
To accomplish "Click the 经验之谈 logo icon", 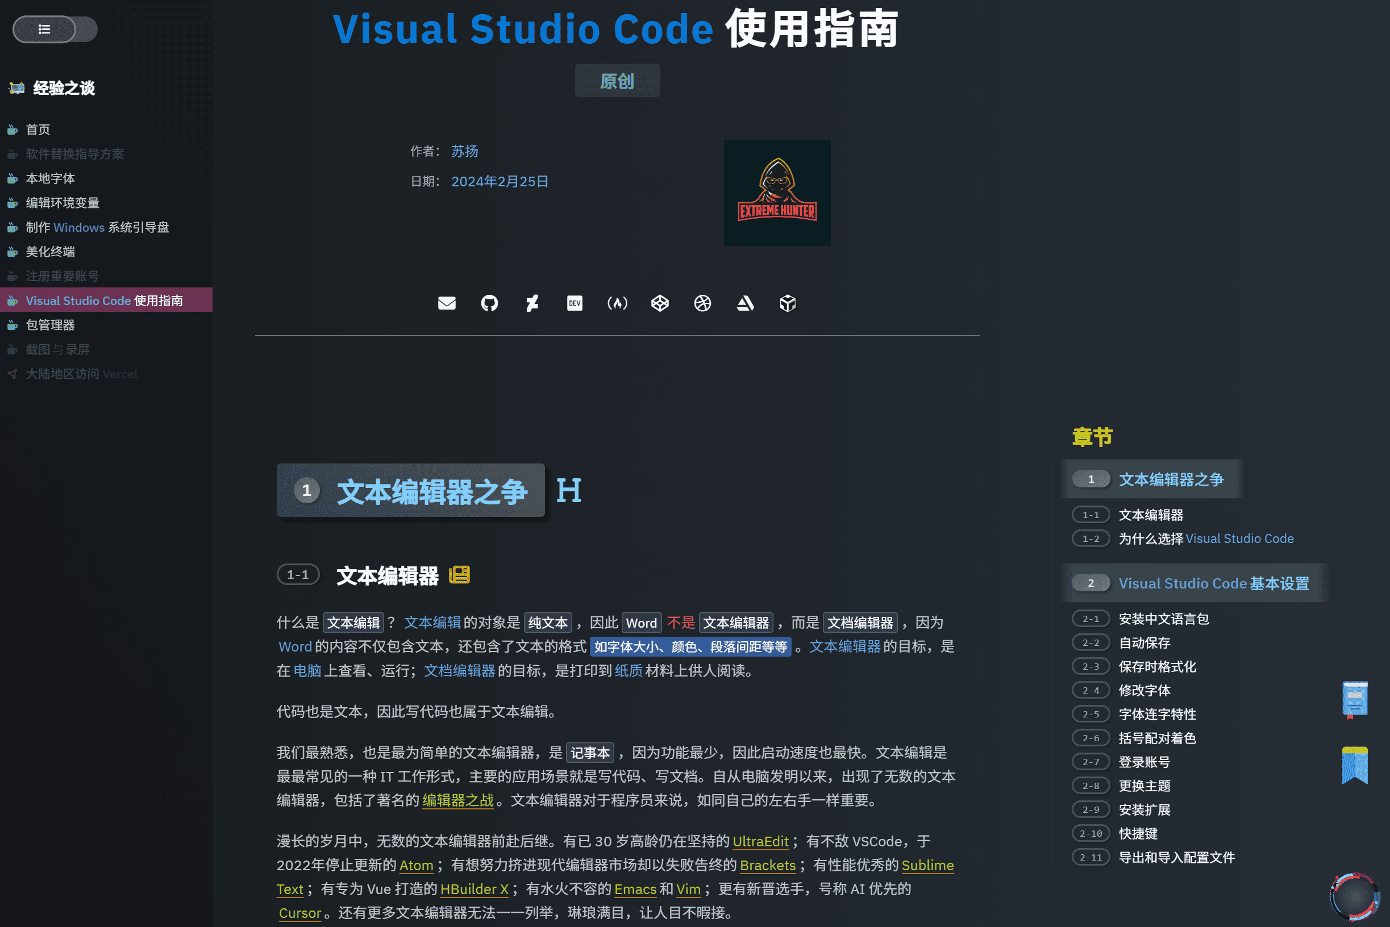I will click(16, 88).
